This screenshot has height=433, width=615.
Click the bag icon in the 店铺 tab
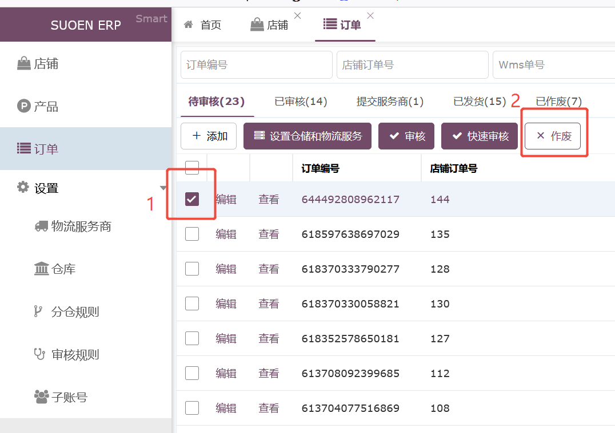(257, 25)
